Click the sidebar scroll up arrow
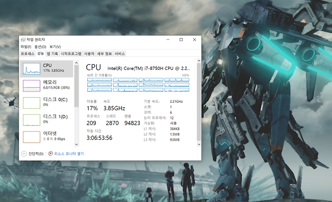 click(x=76, y=63)
